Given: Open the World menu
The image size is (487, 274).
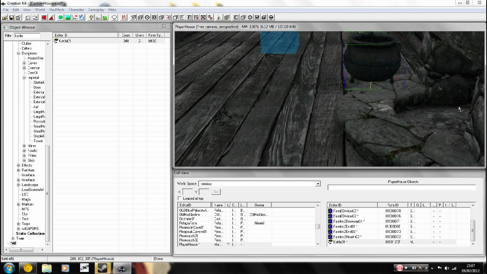Looking at the screenshot, I should tap(40, 10).
